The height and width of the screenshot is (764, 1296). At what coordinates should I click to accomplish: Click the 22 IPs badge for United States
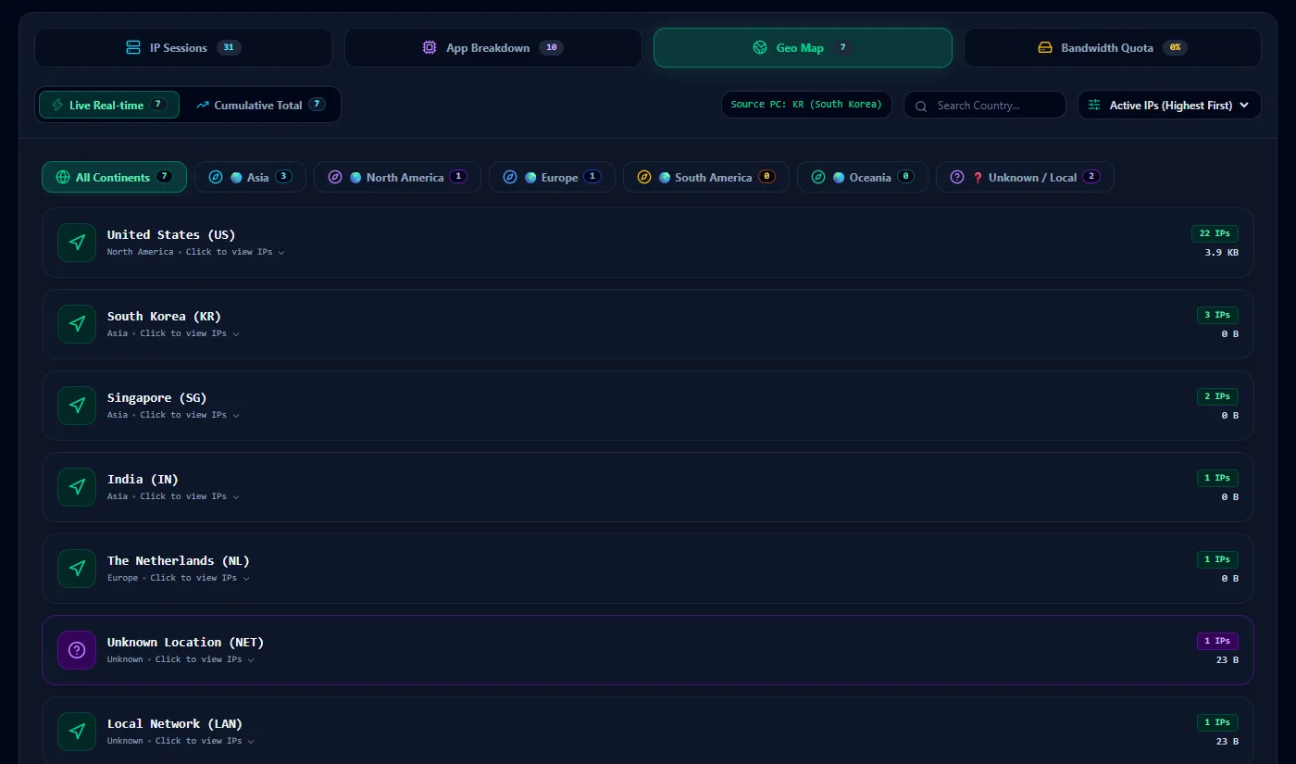[1215, 233]
